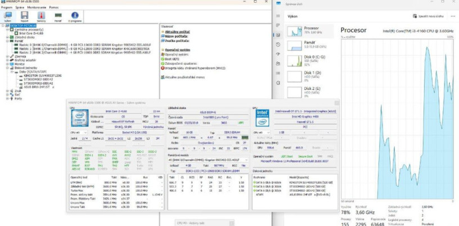The height and width of the screenshot is (226, 459).
Task: Click the green memory chip icon beside Takt row
Action: pos(245,137)
